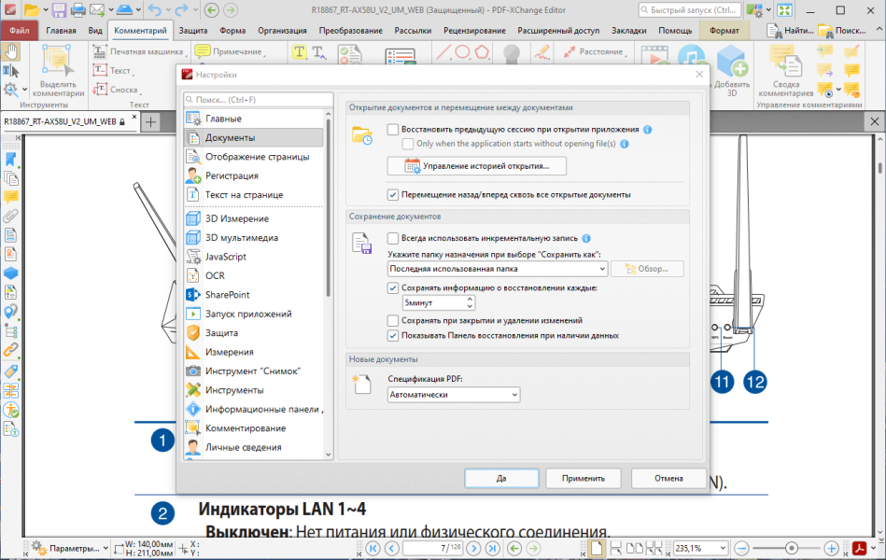
Task: Click the 'Обзор...' browse button
Action: (x=647, y=269)
